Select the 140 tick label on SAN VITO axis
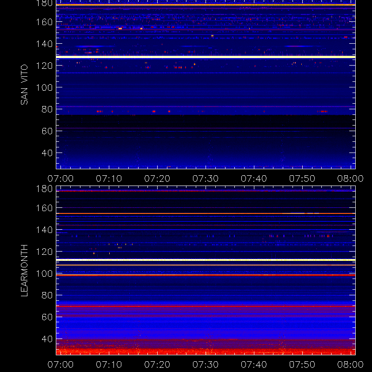 (x=44, y=44)
